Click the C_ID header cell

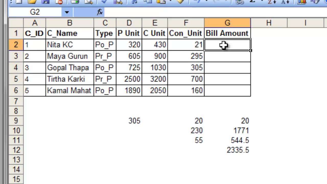34,33
